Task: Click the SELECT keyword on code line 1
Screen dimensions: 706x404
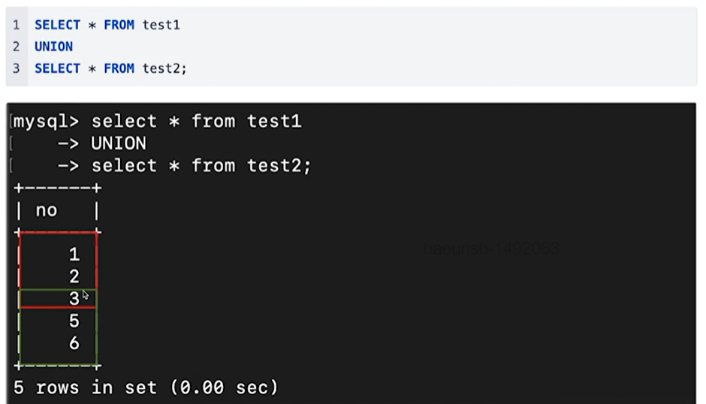Action: pos(57,25)
